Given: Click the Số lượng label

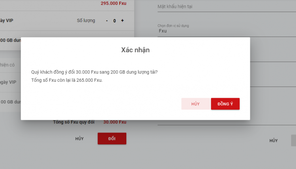Looking at the screenshot, I should point(86,20).
